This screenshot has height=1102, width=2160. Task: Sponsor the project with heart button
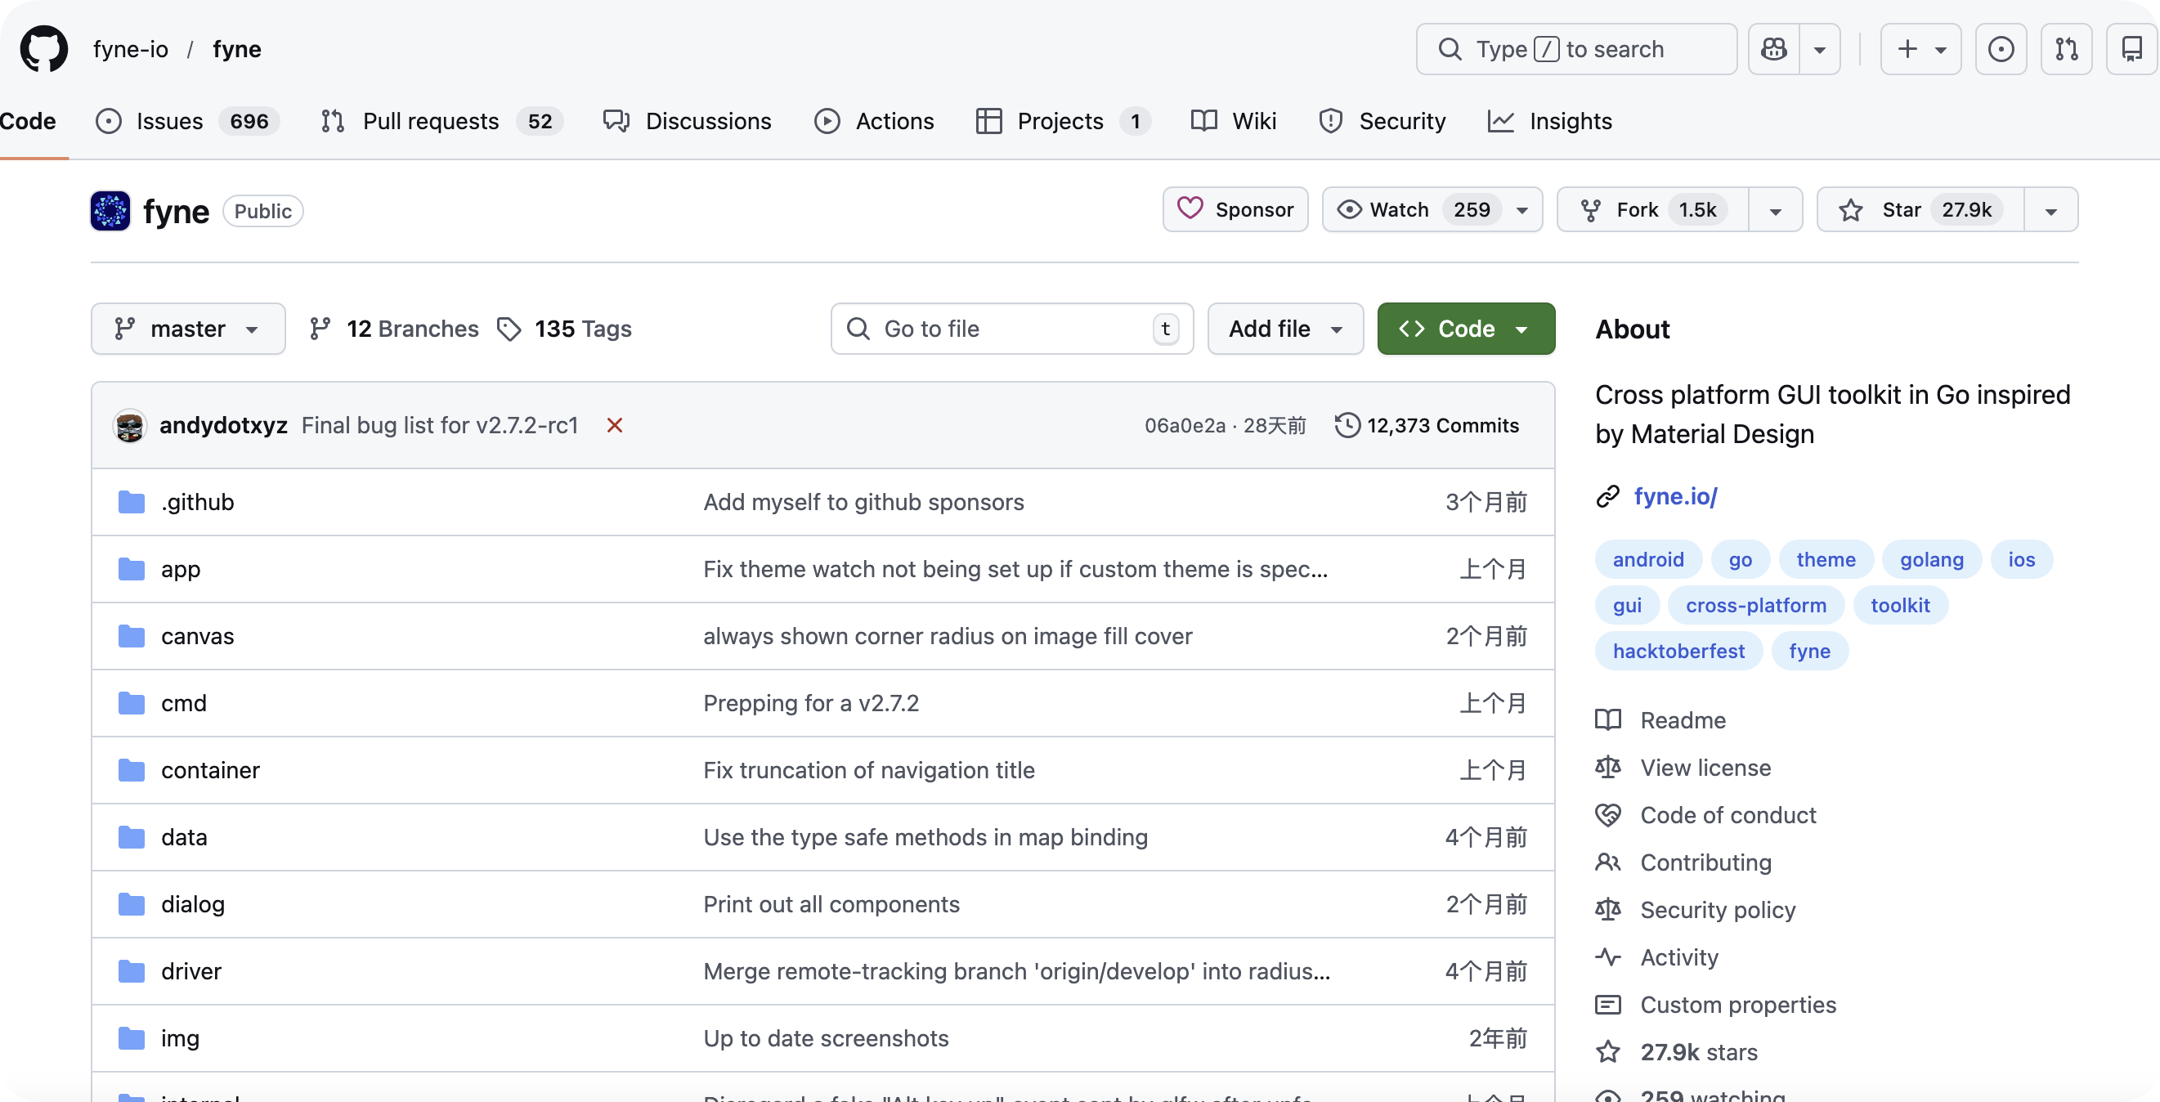[1235, 209]
